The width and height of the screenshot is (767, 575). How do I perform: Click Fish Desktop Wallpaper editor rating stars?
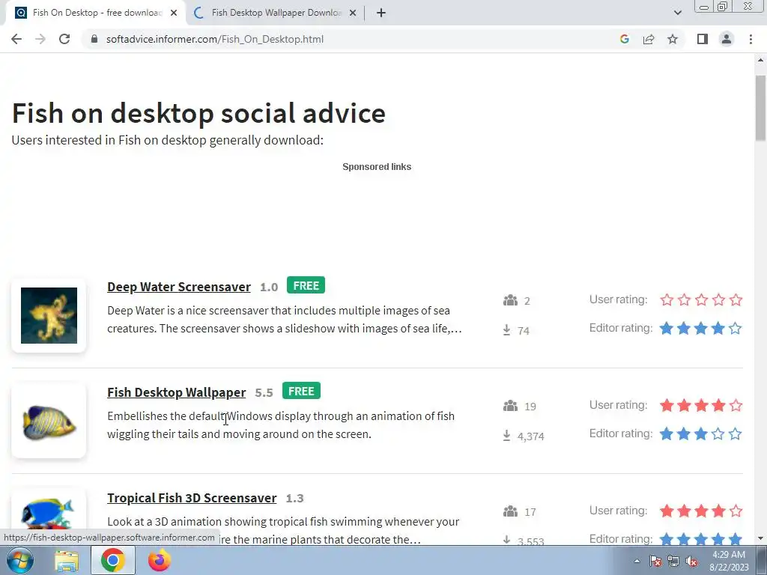point(701,433)
